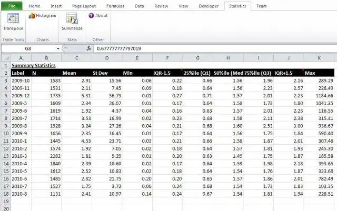
Task: Switch to the Data tab
Action: [139, 6]
